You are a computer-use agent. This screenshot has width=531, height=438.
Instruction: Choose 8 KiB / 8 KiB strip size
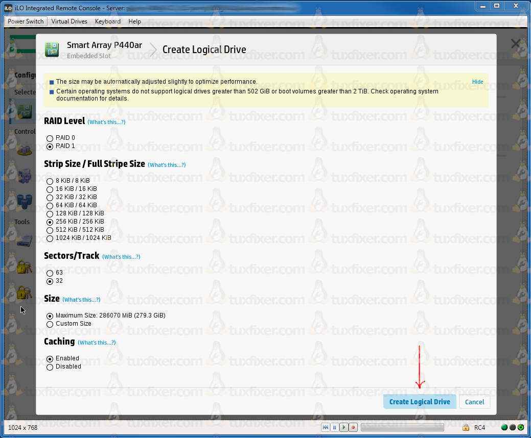[50, 181]
